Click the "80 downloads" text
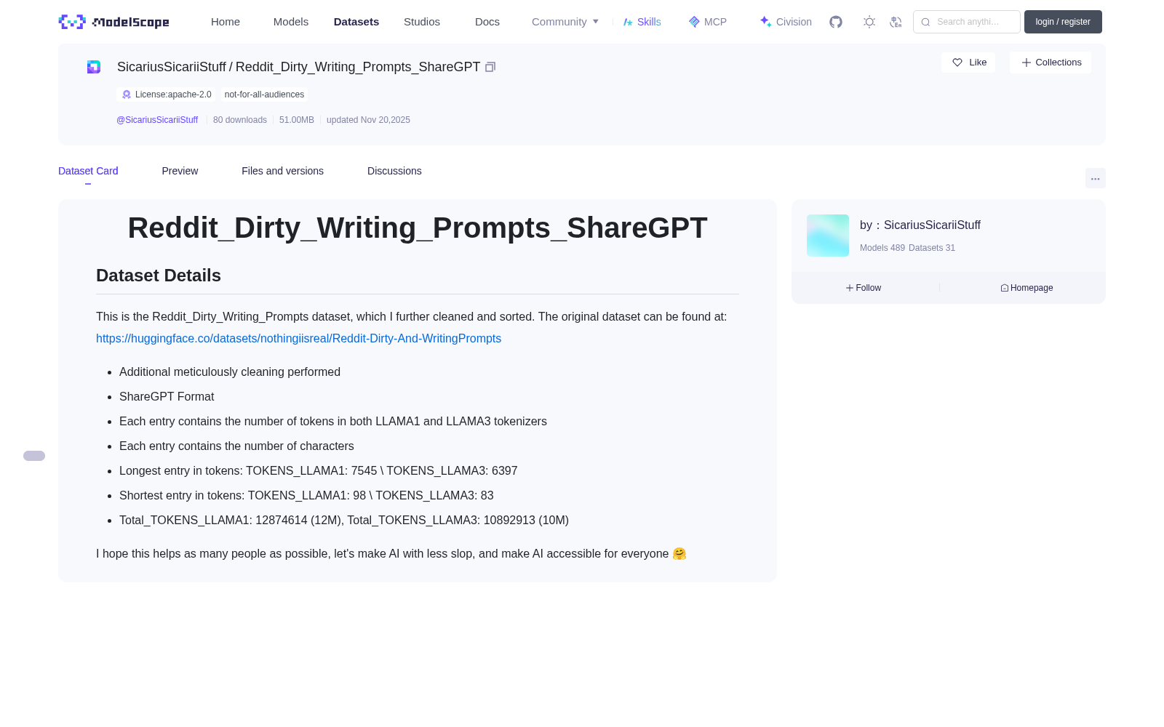This screenshot has width=1164, height=727. click(240, 120)
